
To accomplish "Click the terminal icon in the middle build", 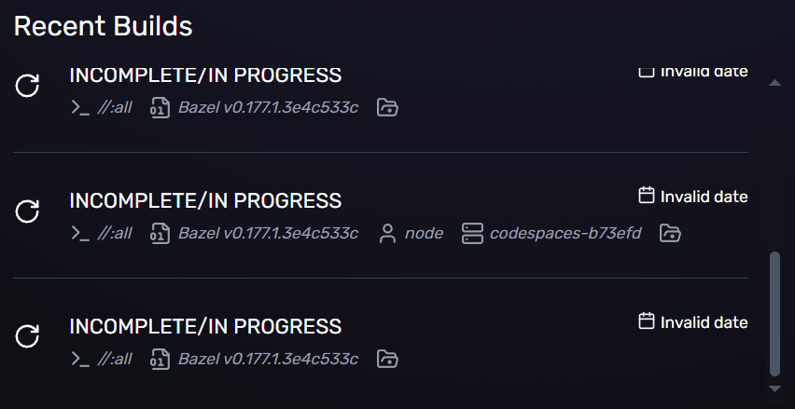I will click(x=80, y=233).
